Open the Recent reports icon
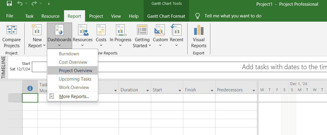Image resolution: width=327 pixels, height=135 pixels. point(176,29)
